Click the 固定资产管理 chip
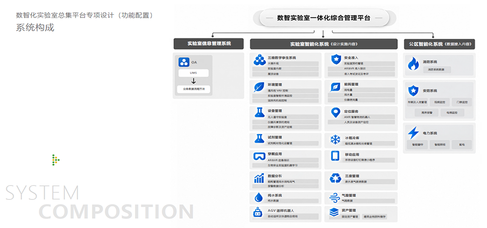The height and width of the screenshot is (228, 487). coord(344,217)
